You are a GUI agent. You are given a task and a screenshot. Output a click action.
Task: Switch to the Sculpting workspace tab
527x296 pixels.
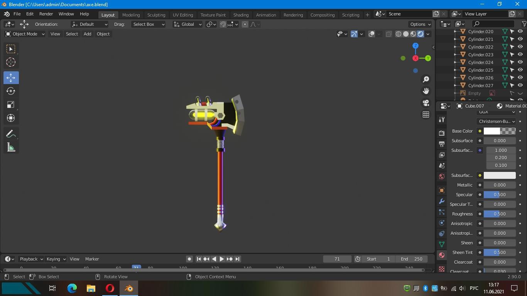tap(156, 15)
